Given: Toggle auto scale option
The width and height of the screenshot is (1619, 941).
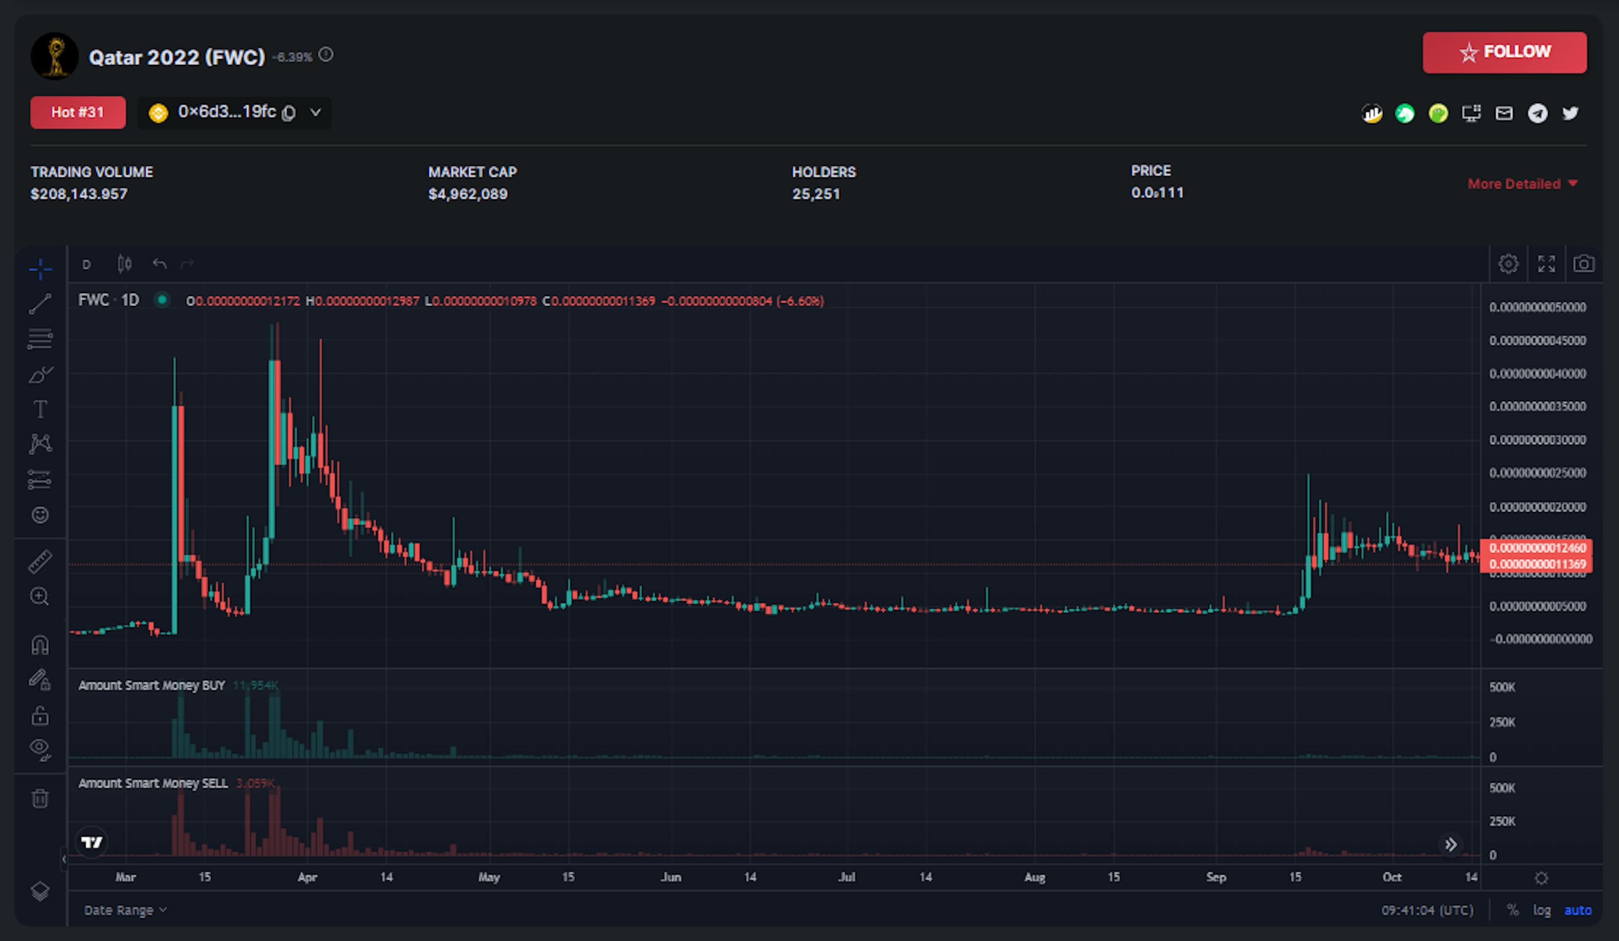Looking at the screenshot, I should (x=1577, y=909).
